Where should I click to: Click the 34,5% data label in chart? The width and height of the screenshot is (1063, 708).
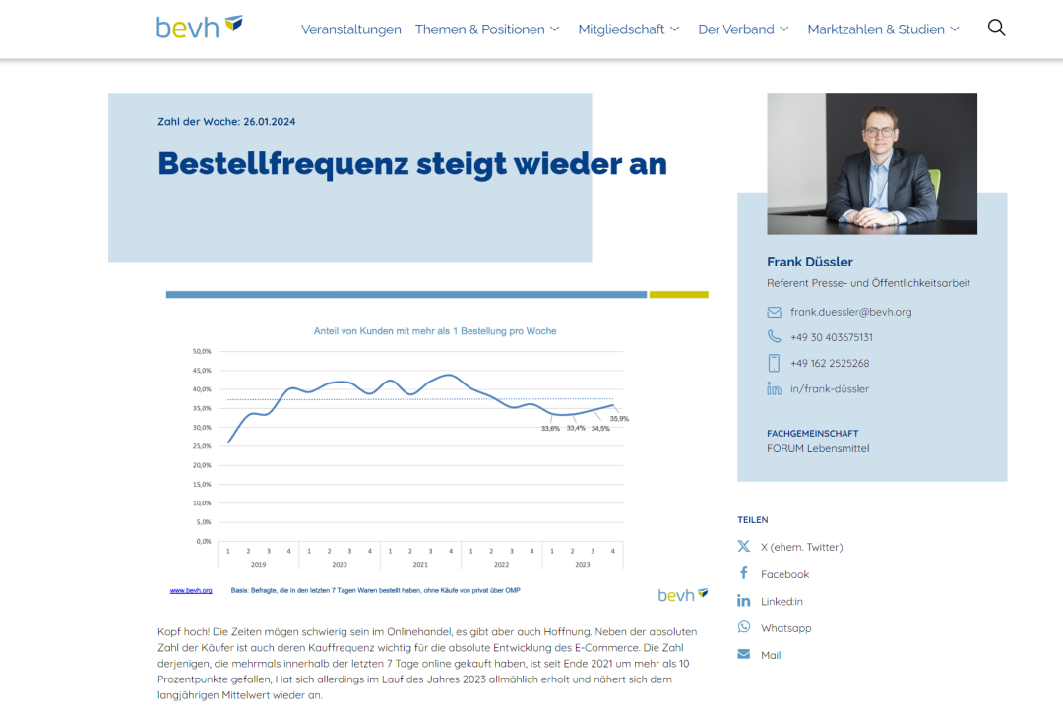[600, 428]
